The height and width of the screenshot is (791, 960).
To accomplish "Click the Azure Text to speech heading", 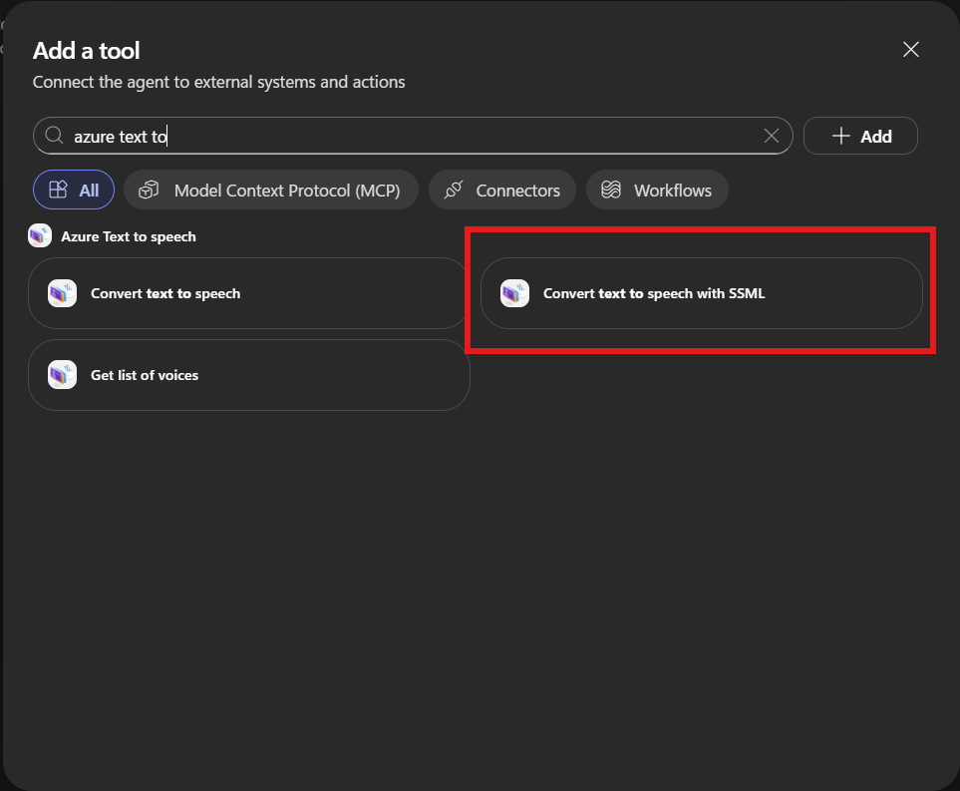I will click(129, 236).
